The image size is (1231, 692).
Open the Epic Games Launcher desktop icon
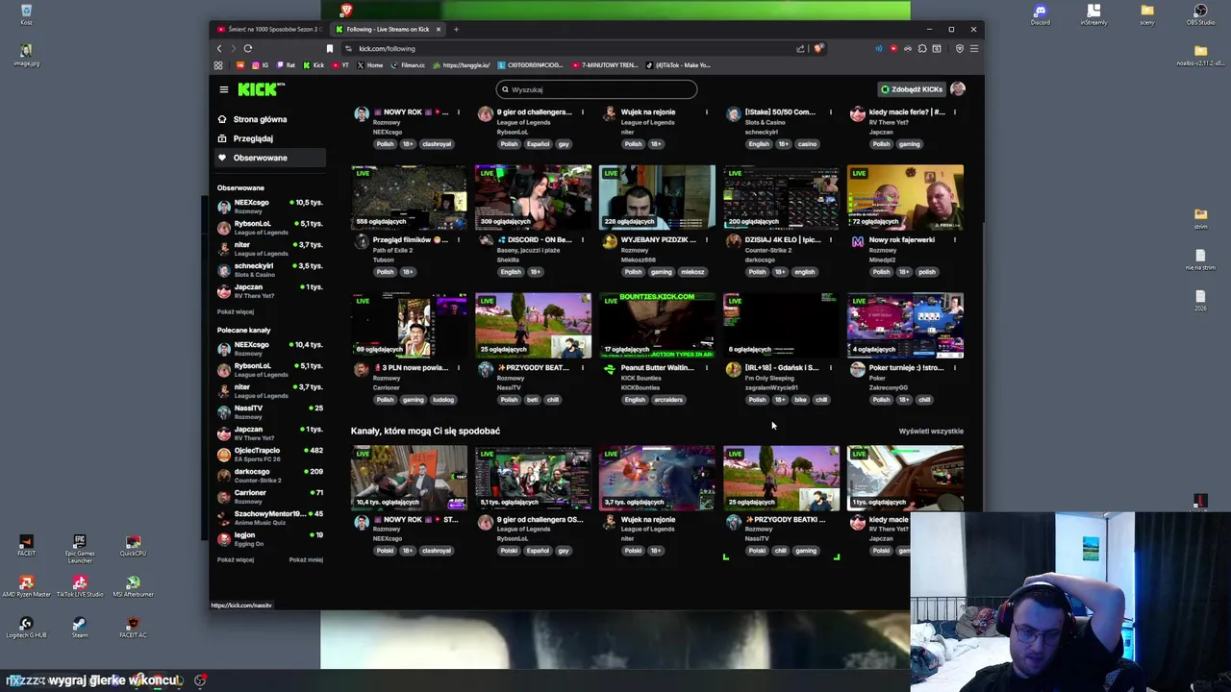point(80,546)
